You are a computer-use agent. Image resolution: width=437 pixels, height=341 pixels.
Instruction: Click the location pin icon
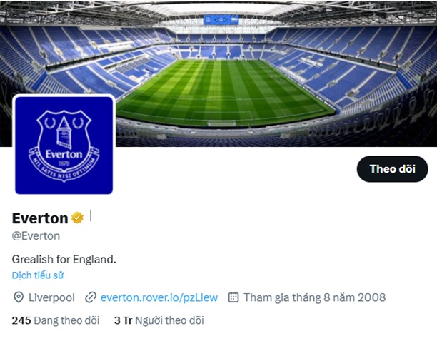pos(19,297)
